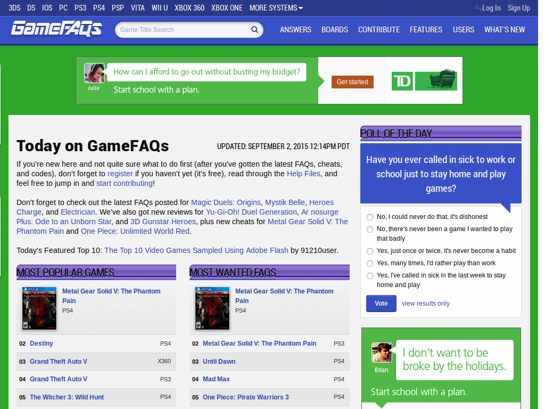Open the Heroes Charge link
This screenshot has width=545, height=409.
coord(175,207)
